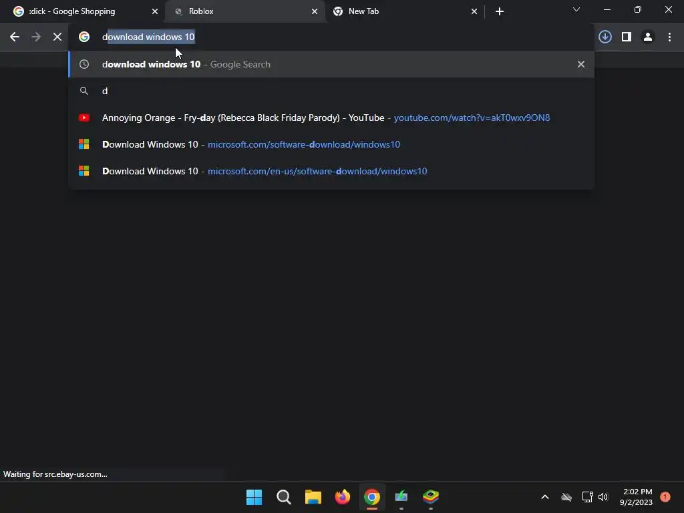684x513 pixels.
Task: Open the tab search chevron
Action: tap(576, 9)
